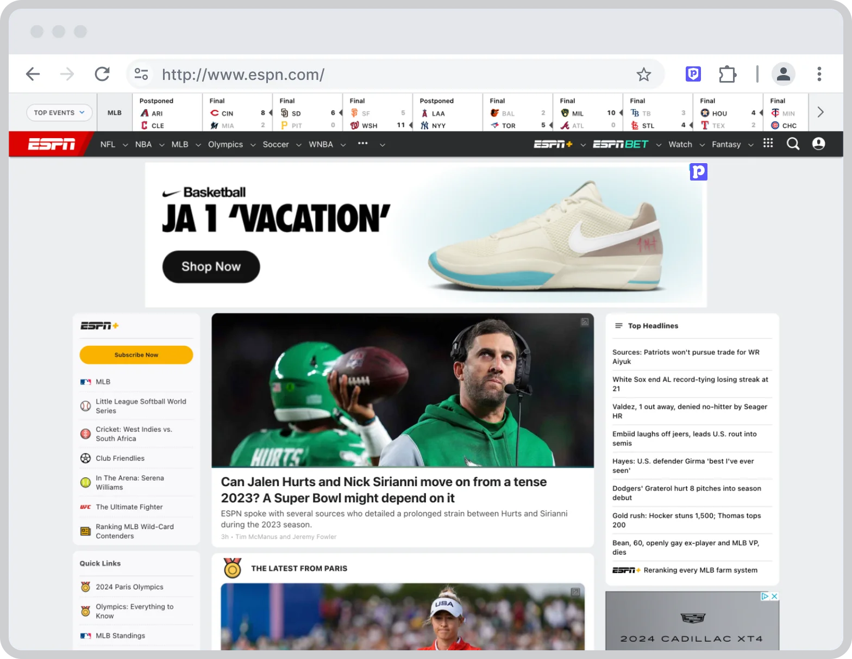Bookmark this page with the star icon
The image size is (852, 659).
click(644, 74)
